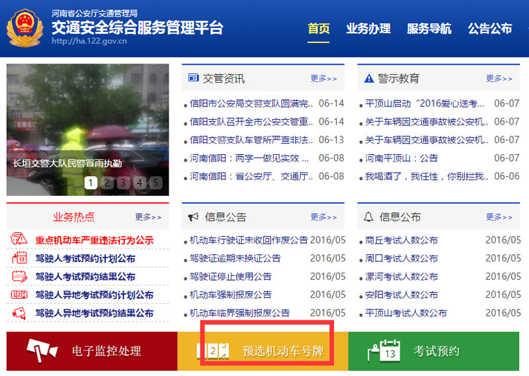Open 漯河考试人数公布

point(401,277)
